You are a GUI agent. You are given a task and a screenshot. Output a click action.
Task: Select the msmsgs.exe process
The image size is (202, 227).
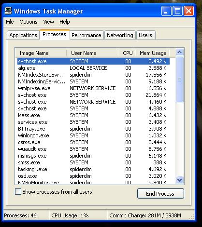point(93,156)
